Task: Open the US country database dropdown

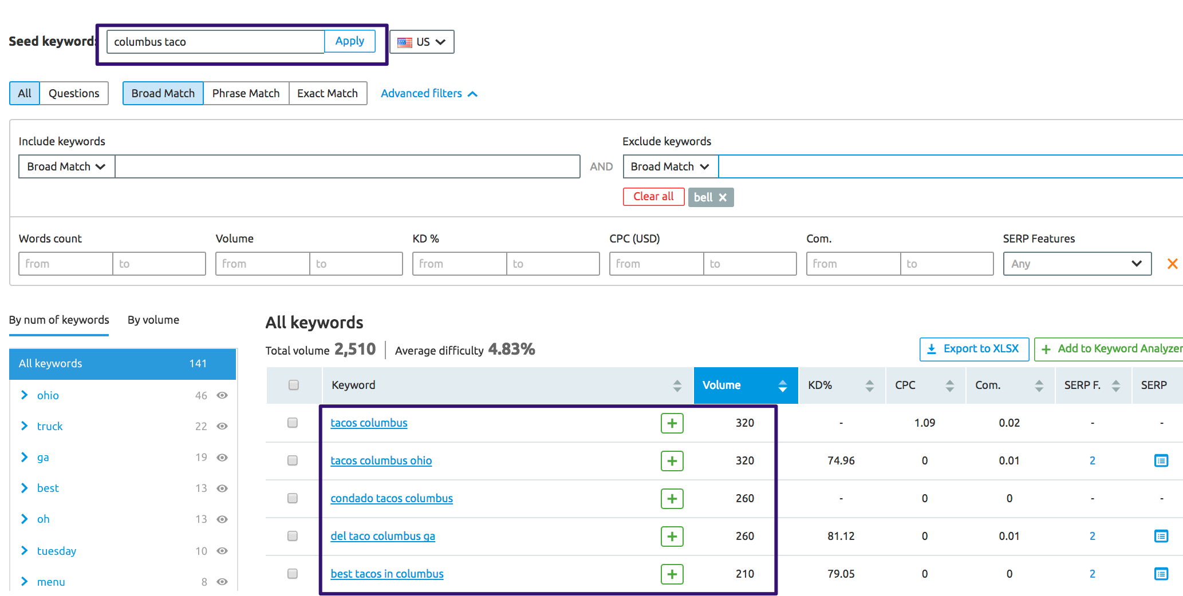Action: coord(422,42)
